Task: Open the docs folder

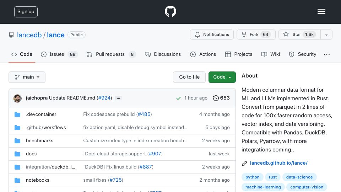Action: [x=31, y=154]
